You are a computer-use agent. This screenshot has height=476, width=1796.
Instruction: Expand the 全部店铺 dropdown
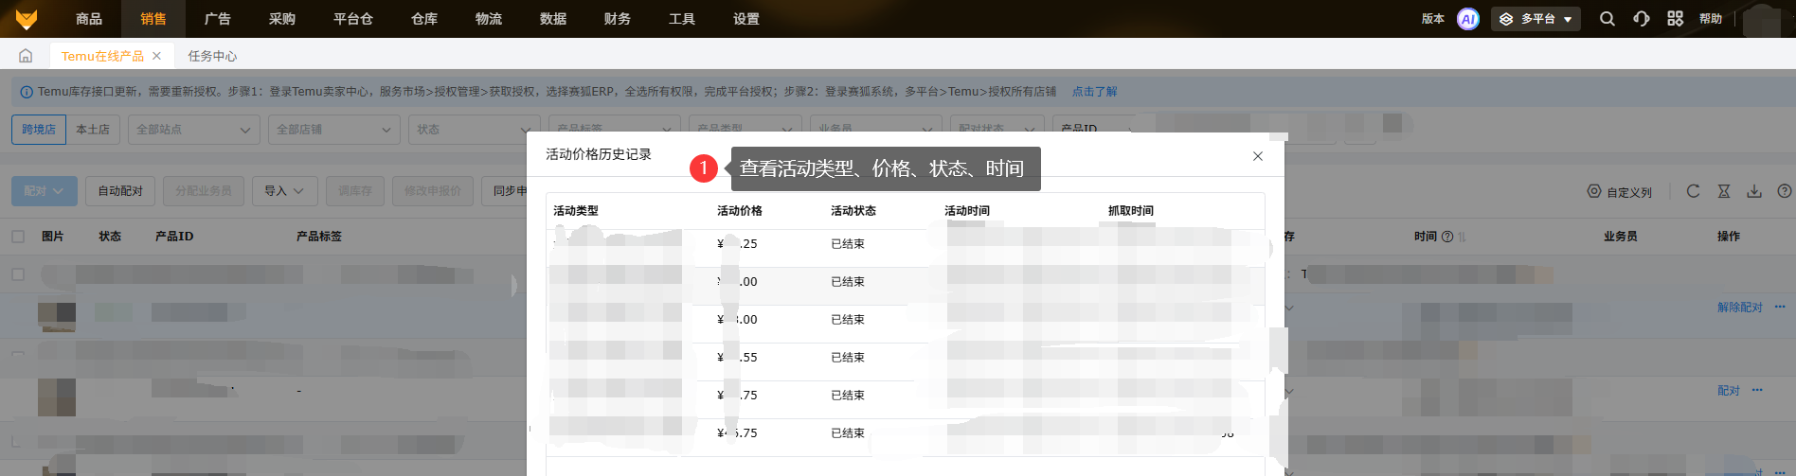tap(333, 130)
